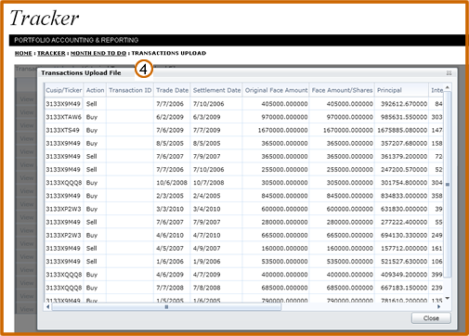Click trade date 7/6/2009
The width and height of the screenshot is (469, 336).
point(170,130)
